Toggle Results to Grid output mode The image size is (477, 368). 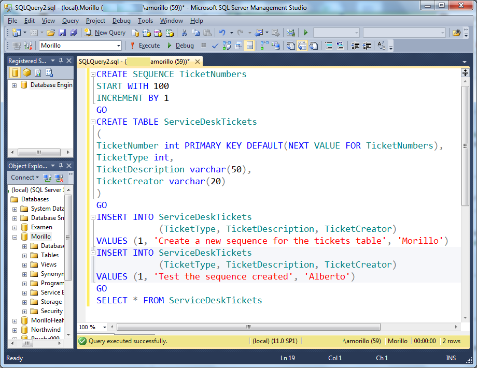pyautogui.click(x=302, y=46)
